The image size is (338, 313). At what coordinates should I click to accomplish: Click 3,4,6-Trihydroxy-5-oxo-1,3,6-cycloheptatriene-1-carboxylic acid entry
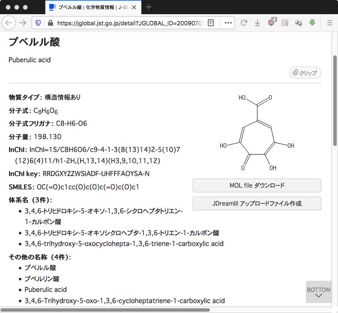(125, 301)
